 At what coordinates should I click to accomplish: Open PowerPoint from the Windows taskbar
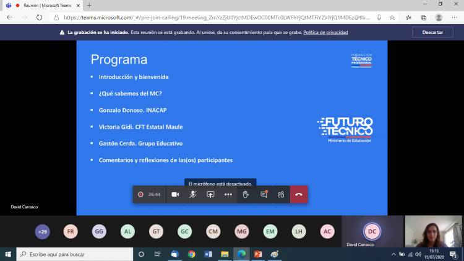coord(258,254)
